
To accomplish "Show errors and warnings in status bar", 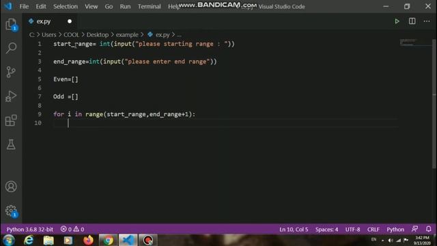I will pos(72,229).
